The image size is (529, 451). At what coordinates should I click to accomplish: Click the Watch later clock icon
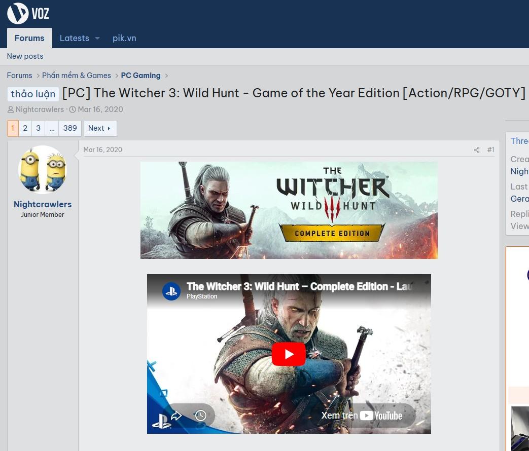pos(201,415)
